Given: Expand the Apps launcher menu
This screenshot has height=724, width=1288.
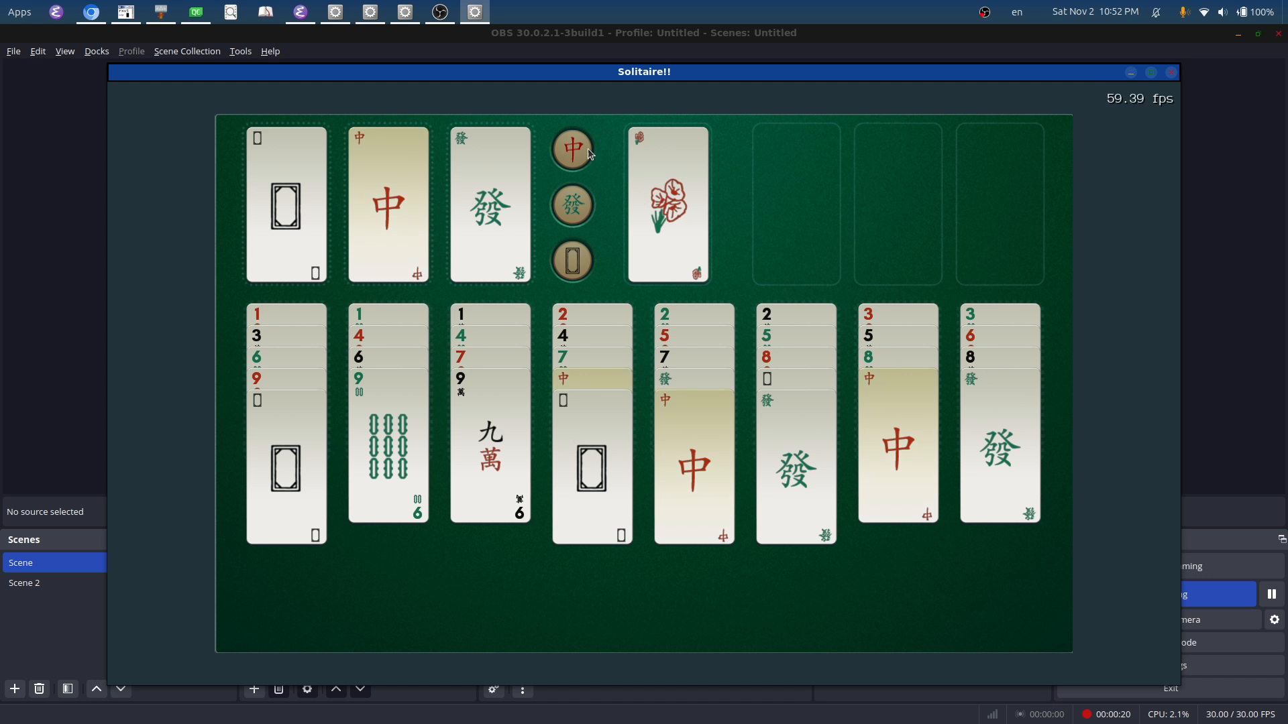Looking at the screenshot, I should pos(19,12).
